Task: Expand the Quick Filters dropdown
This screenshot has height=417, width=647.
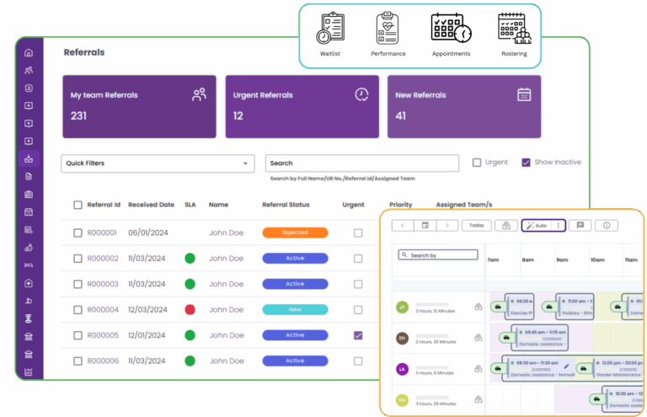Action: (158, 163)
